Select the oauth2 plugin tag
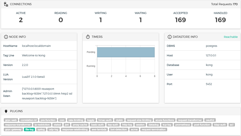The height and width of the screenshot is (136, 241). (210, 120)
